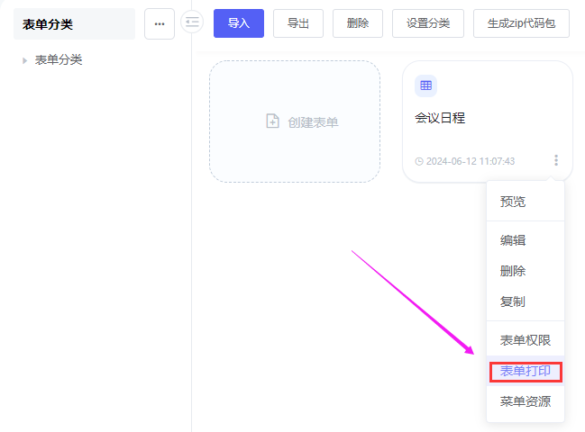
Task: Select 编辑 in the dropdown menu
Action: tap(513, 240)
